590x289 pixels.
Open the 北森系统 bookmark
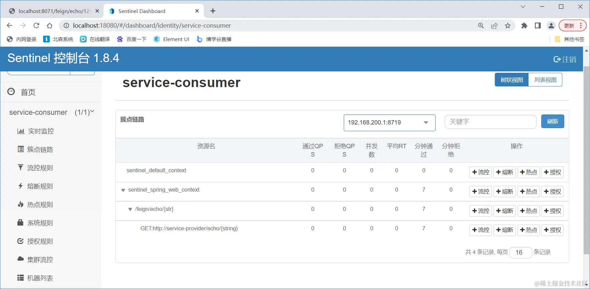(x=58, y=39)
